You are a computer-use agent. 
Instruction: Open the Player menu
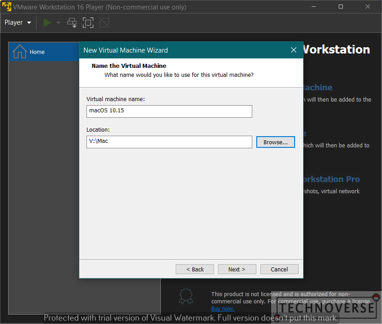(18, 22)
